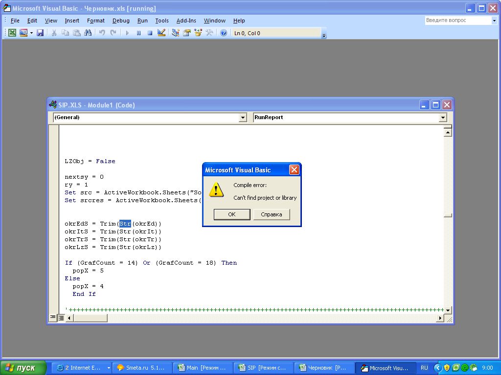Screen dimensions: 501x375
Task: Switch to Procedure View button
Action: click(x=53, y=317)
